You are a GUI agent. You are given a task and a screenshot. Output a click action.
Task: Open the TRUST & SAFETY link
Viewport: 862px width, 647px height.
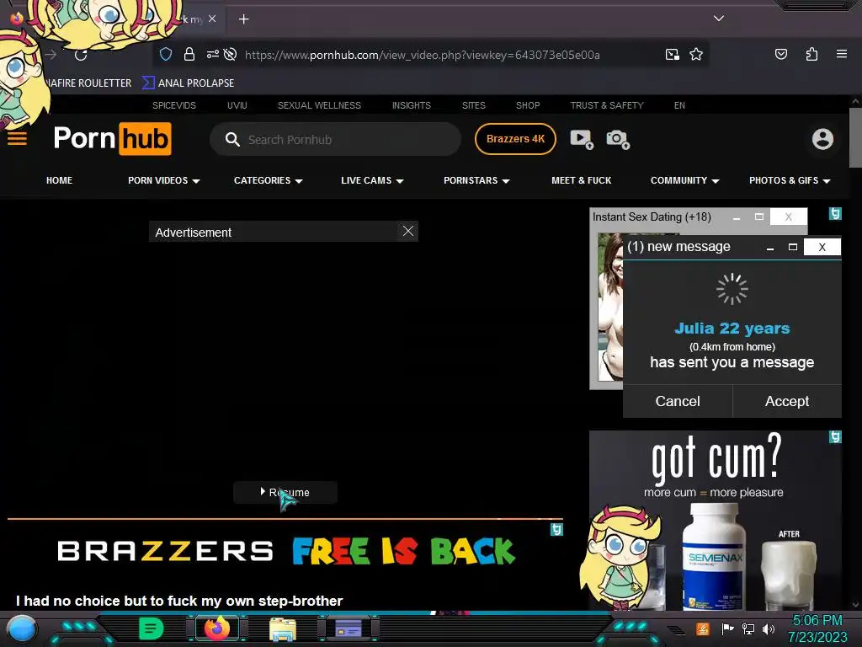click(x=606, y=105)
